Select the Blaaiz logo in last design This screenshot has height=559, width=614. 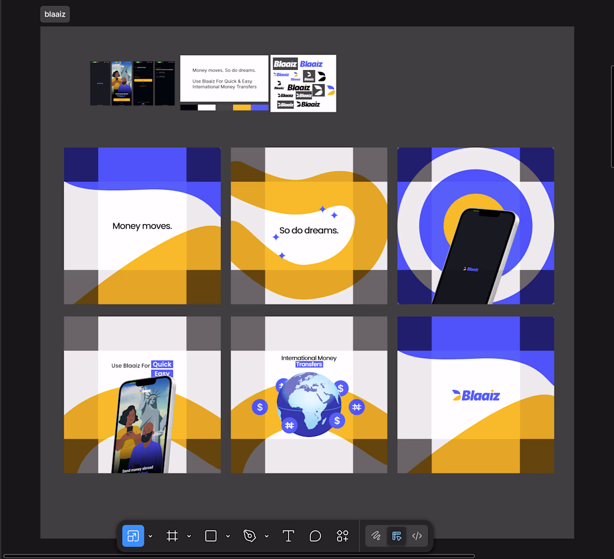pos(476,396)
